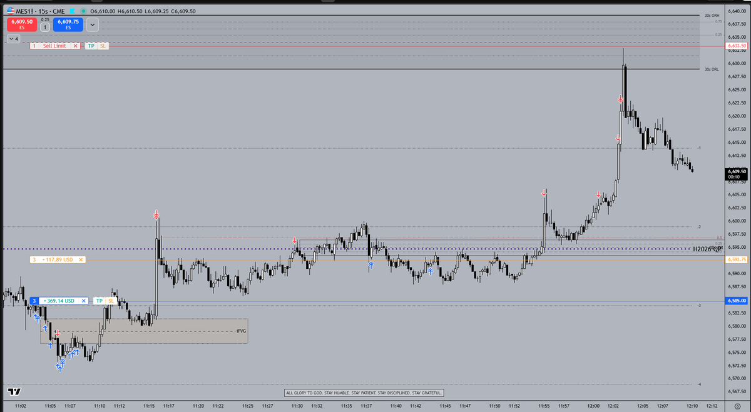Select the +117.89 USD profit label

(x=58, y=259)
